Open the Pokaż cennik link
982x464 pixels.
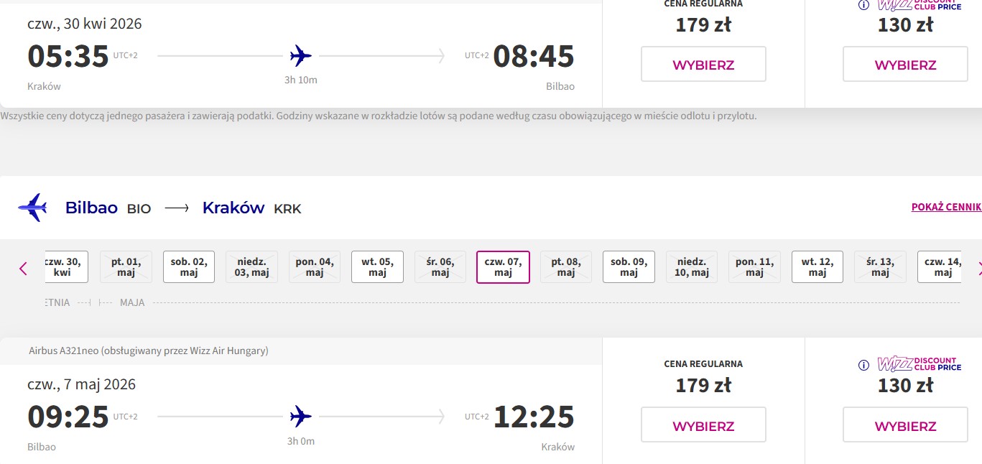tap(946, 207)
